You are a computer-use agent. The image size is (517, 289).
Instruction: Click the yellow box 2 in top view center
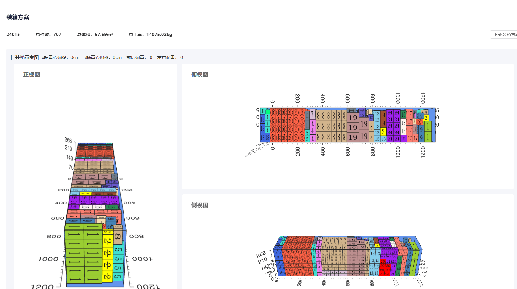[x=383, y=132]
